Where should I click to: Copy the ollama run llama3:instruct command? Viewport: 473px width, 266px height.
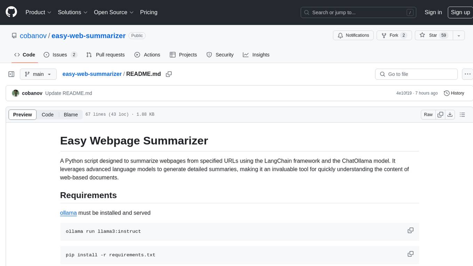(x=410, y=230)
